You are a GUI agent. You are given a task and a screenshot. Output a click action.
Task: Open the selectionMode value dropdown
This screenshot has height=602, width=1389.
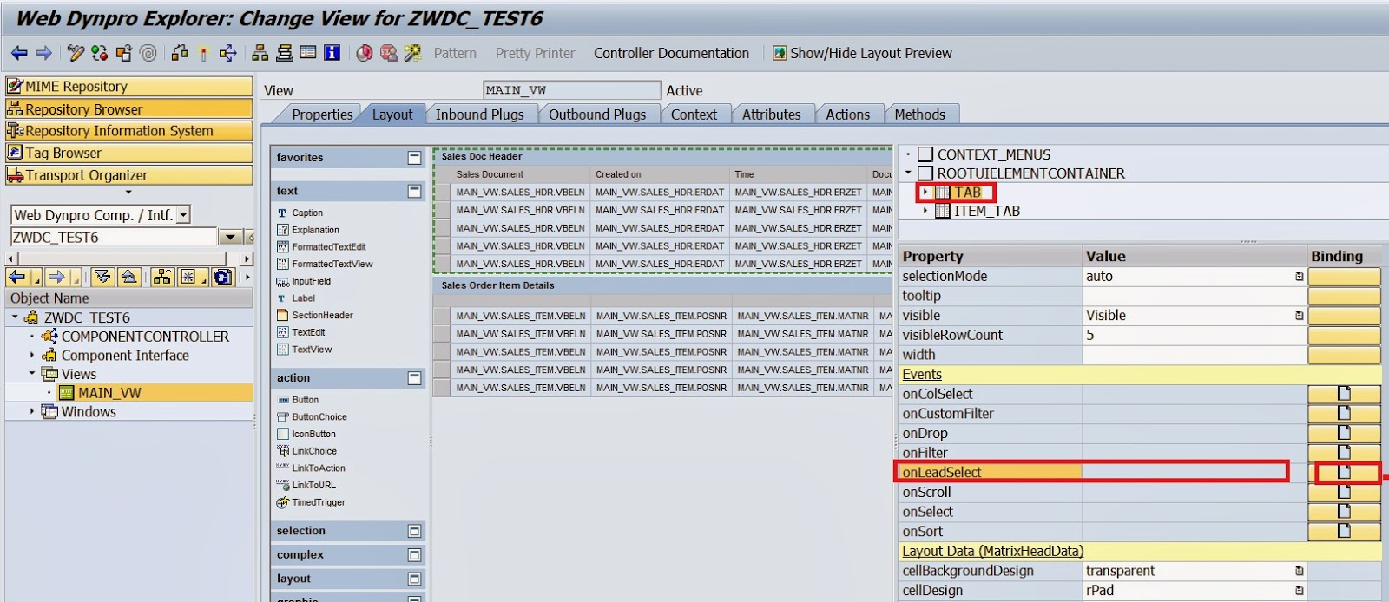(1299, 276)
